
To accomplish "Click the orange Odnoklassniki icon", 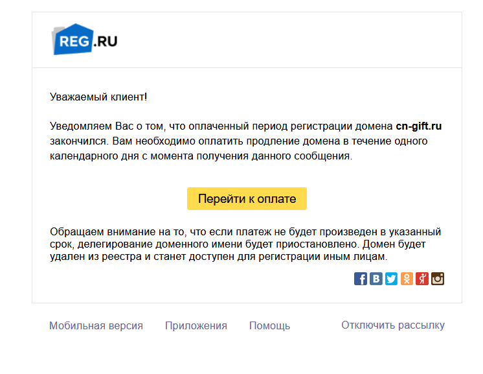I will click(x=407, y=279).
